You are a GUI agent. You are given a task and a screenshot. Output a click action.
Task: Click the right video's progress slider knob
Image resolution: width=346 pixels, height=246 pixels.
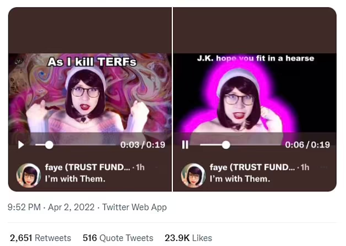(x=226, y=145)
